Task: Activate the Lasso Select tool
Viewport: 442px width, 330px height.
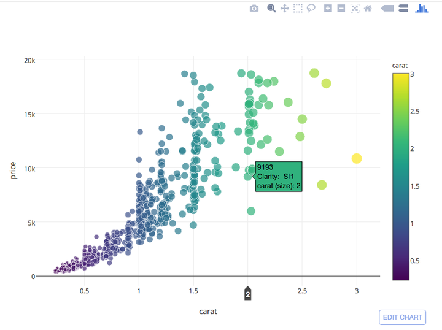Action: [311, 9]
